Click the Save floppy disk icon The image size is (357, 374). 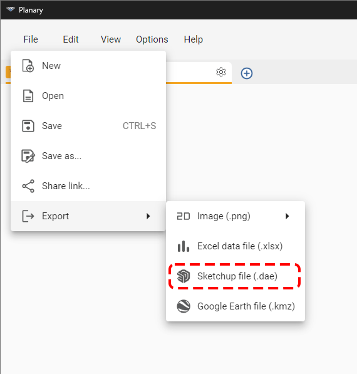tap(28, 126)
